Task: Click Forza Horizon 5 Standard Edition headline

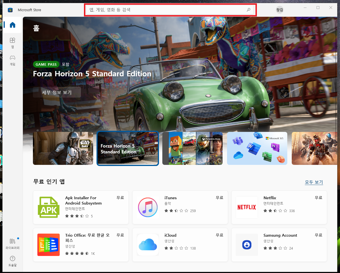Action: click(92, 74)
